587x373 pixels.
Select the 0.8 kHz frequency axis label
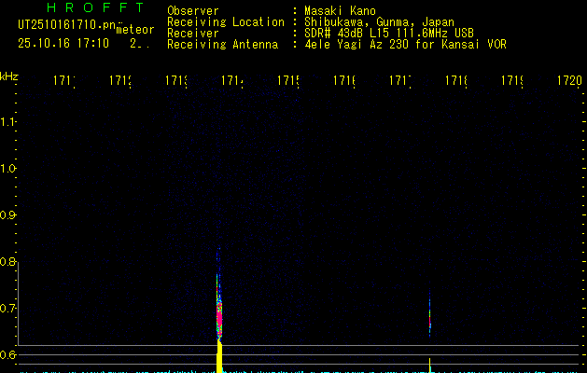tap(9, 262)
